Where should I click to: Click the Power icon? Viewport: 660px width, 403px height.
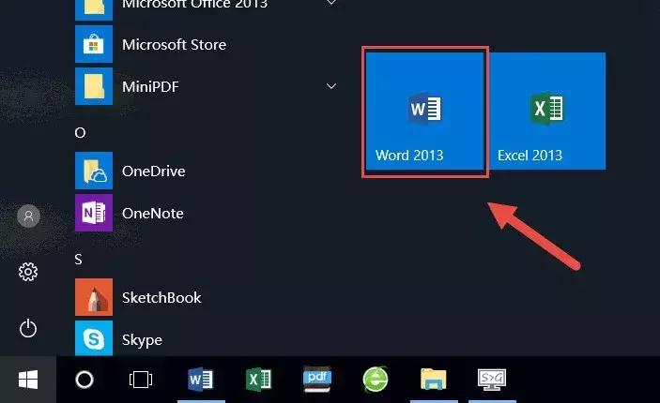point(28,328)
